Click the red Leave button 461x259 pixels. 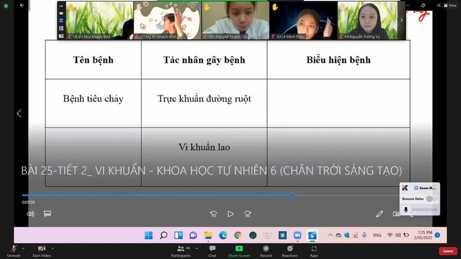(448, 251)
